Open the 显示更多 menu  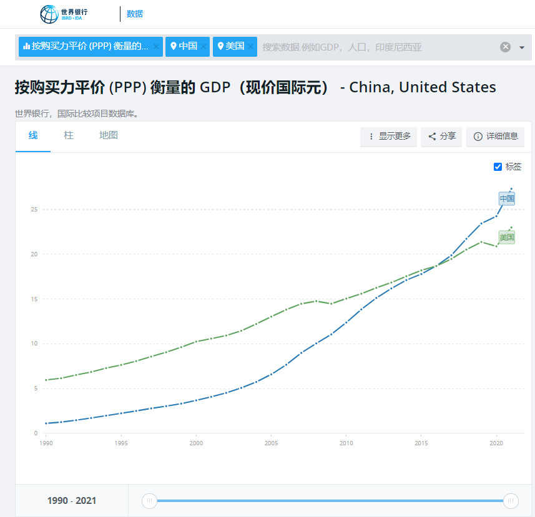click(x=389, y=137)
